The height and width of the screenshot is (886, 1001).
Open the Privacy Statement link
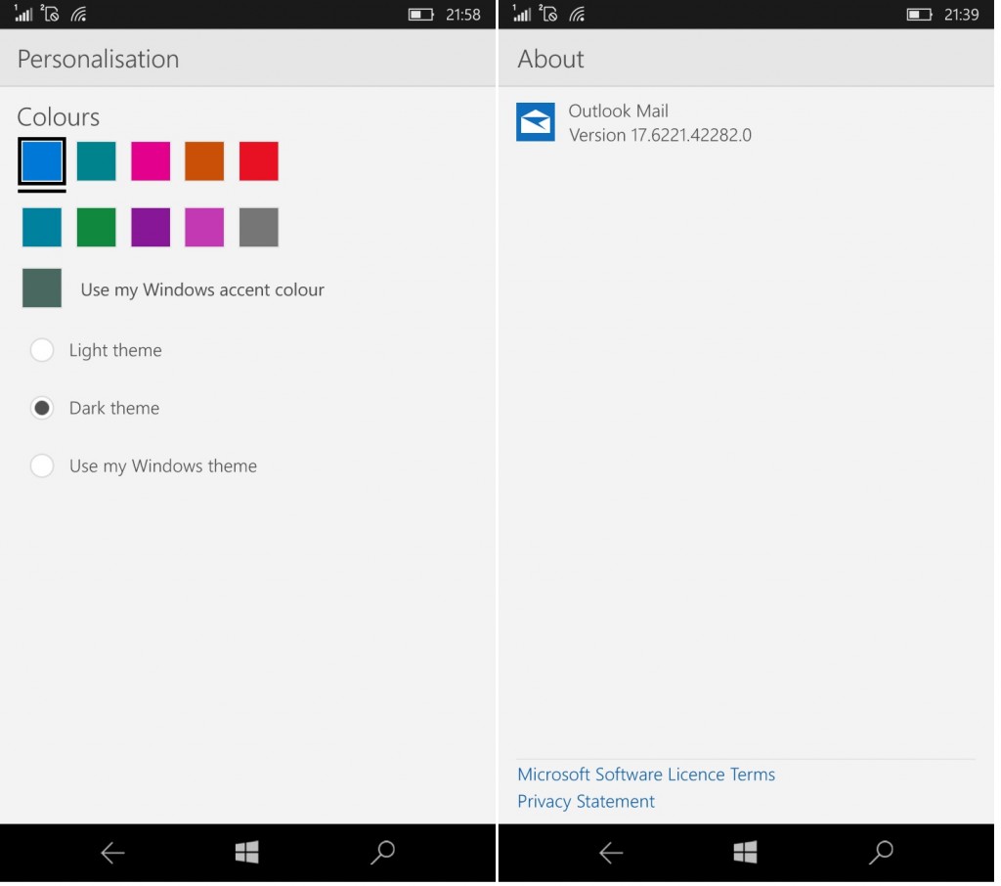[587, 802]
